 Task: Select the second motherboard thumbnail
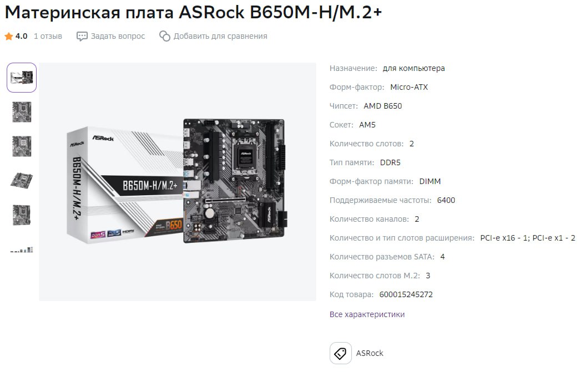click(22, 112)
